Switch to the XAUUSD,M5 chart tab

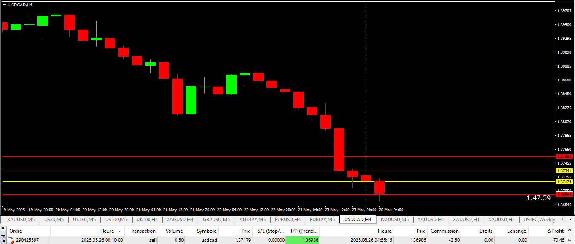click(x=21, y=219)
